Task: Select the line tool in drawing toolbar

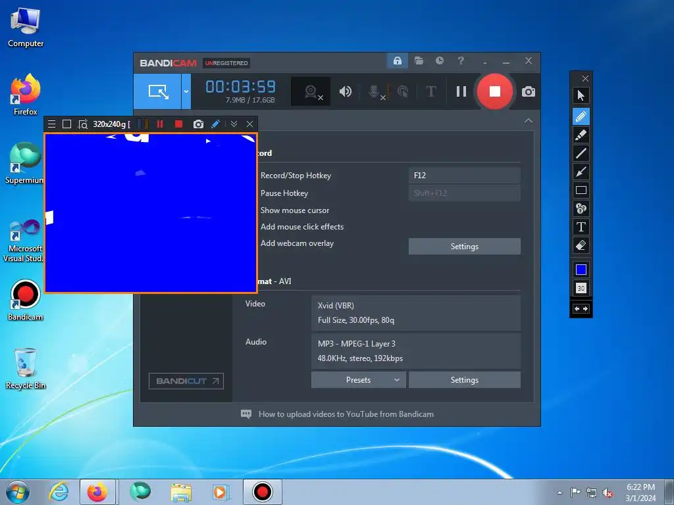Action: pos(581,153)
